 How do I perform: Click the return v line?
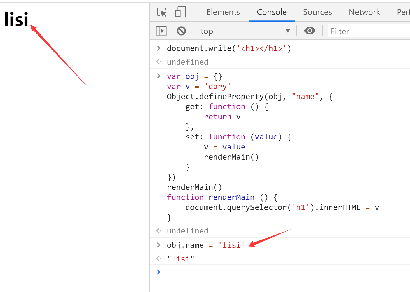(x=222, y=117)
